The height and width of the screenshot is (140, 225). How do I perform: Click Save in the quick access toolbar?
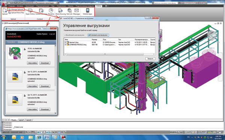tap(15, 3)
